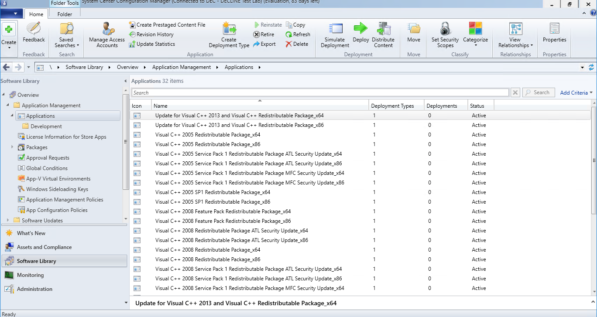The width and height of the screenshot is (597, 317).
Task: Collapse Application Management tree node
Action: (8, 105)
